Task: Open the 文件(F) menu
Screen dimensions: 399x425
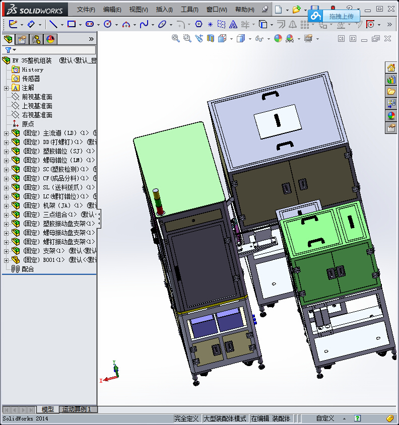Action: (86, 10)
